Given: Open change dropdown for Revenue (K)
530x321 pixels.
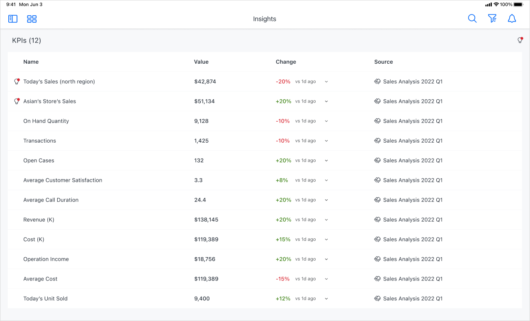Looking at the screenshot, I should (326, 220).
